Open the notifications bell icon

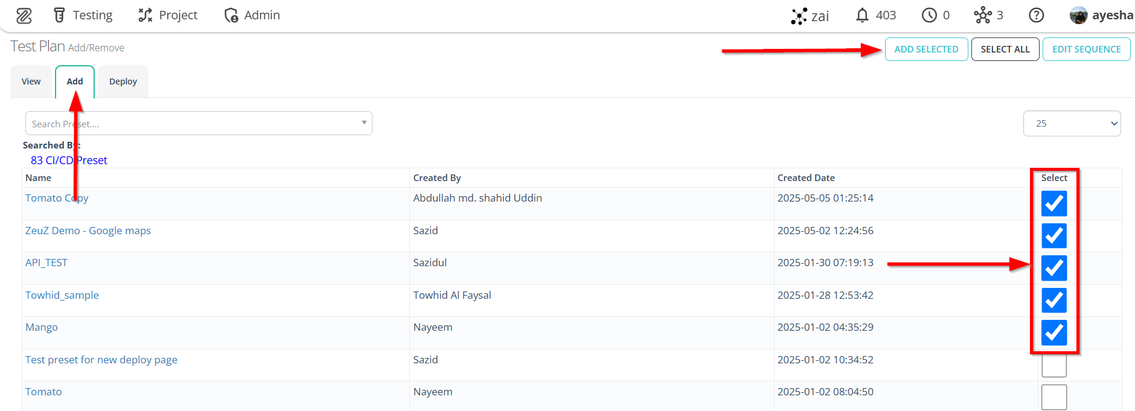[x=863, y=15]
